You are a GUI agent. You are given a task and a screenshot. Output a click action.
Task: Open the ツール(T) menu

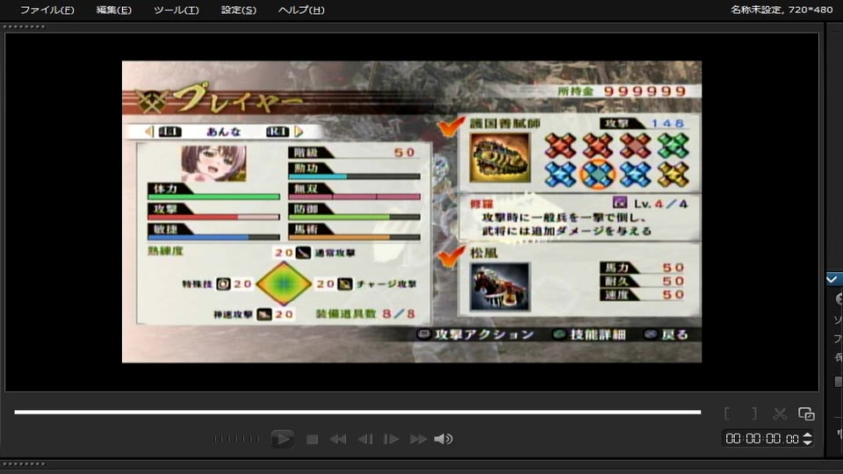[x=176, y=10]
